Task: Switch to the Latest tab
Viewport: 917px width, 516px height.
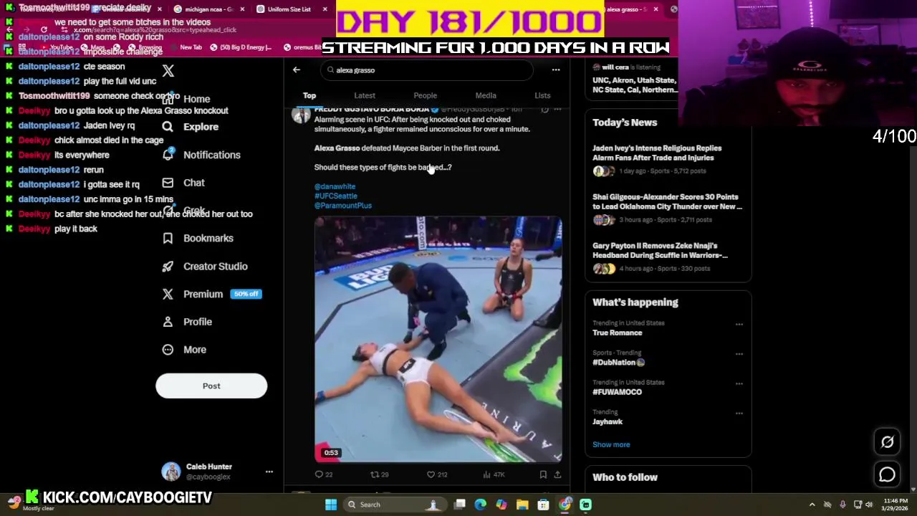Action: coord(365,95)
